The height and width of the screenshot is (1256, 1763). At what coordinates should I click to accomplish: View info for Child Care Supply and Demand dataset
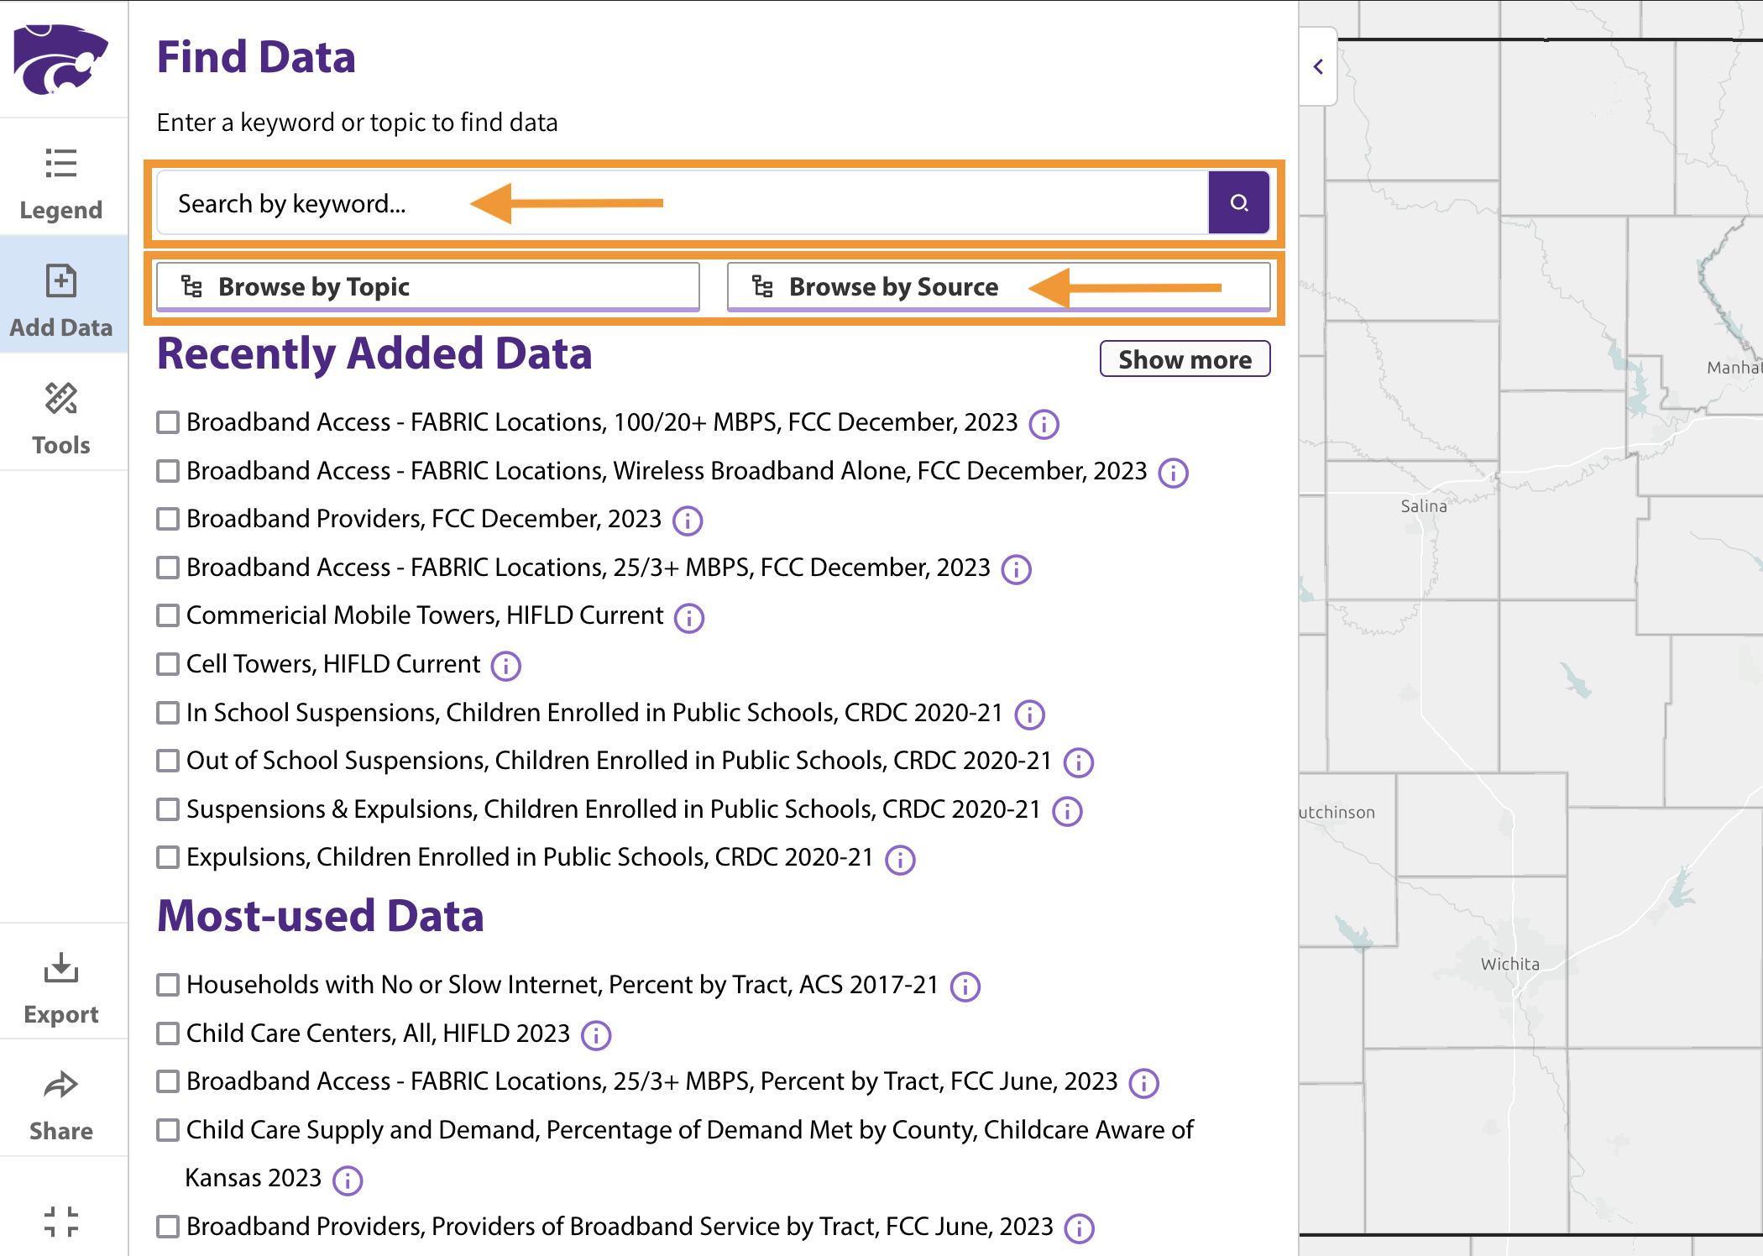(x=347, y=1180)
